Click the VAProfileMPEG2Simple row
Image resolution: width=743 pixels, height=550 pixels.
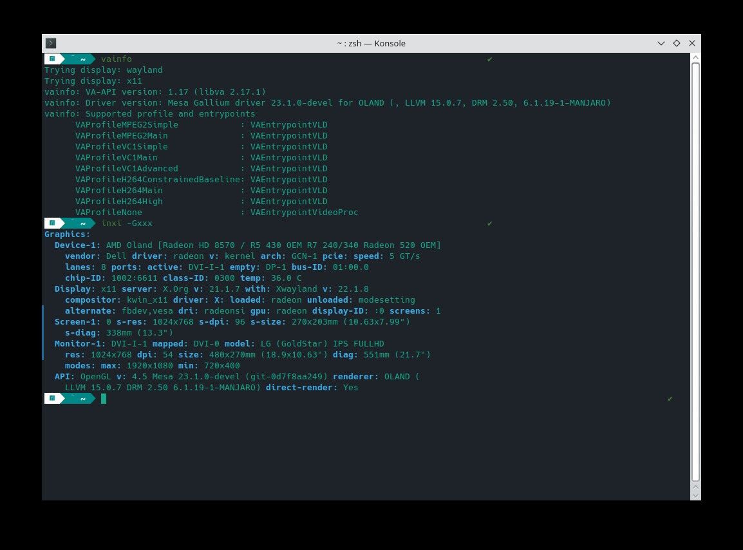tap(202, 125)
